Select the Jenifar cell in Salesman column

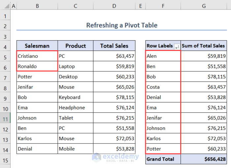(37, 87)
